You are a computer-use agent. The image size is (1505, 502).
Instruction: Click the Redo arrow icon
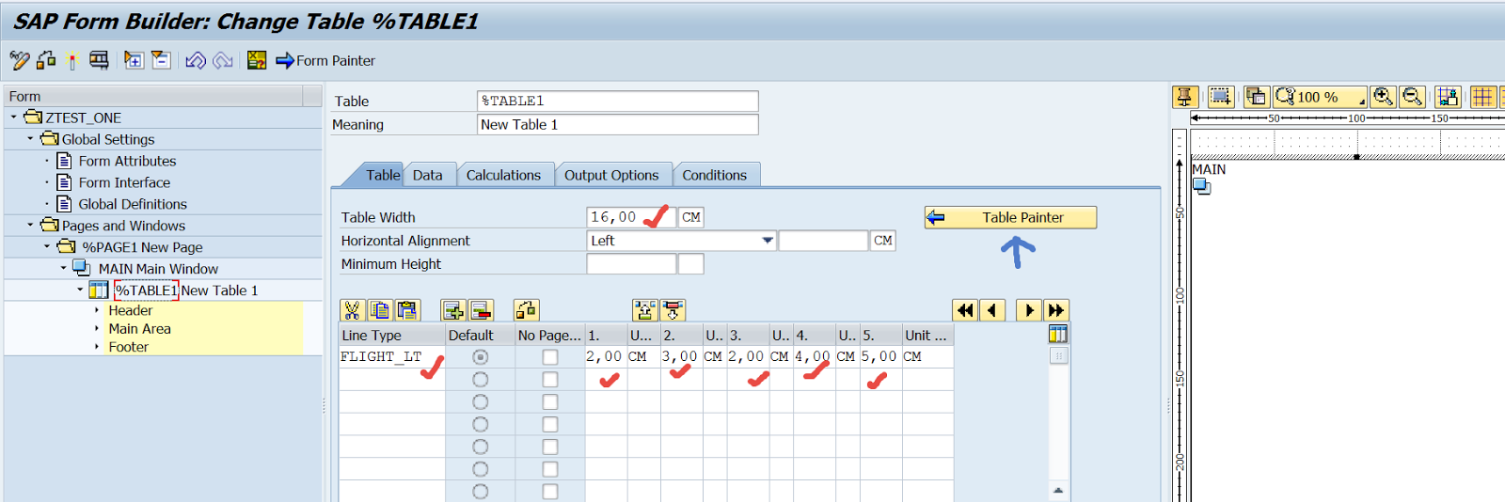coord(223,60)
